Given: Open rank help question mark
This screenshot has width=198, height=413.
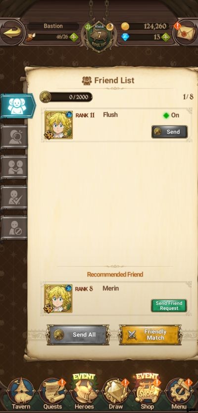Looking at the screenshot, I should tap(109, 26).
